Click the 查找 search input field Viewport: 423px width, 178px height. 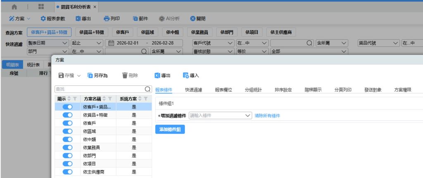[99, 89]
